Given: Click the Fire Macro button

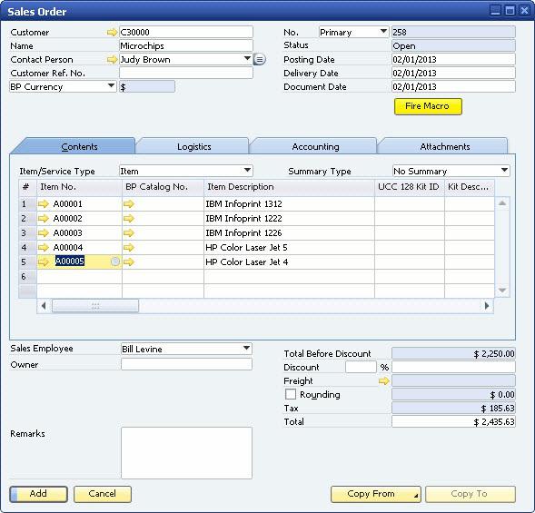Looking at the screenshot, I should pyautogui.click(x=428, y=106).
